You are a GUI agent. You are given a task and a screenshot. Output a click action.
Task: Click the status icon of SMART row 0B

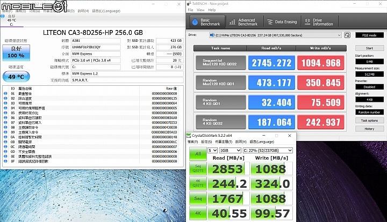coord(5,142)
